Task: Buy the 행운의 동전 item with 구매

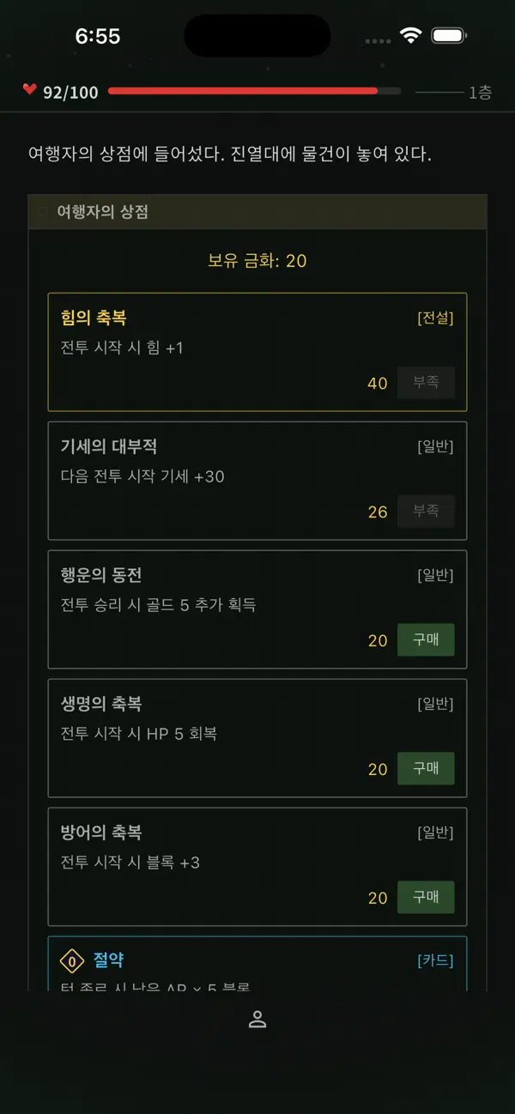Action: 426,640
